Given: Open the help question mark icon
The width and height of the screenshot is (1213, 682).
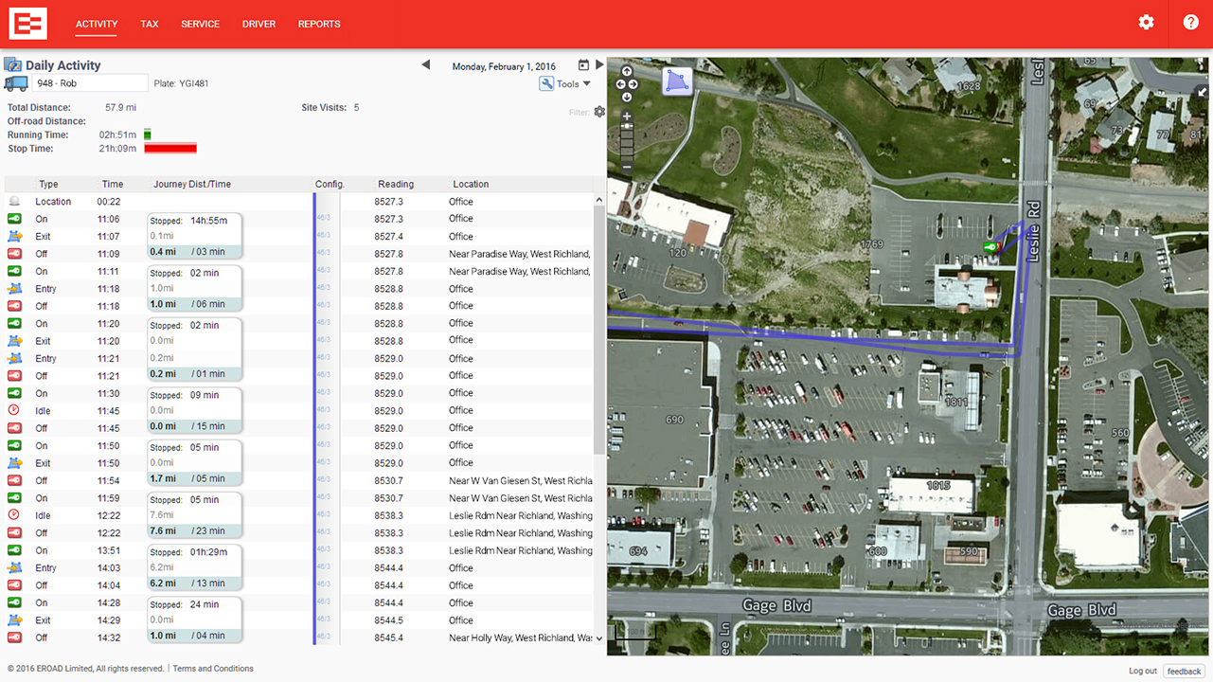Looking at the screenshot, I should coord(1190,23).
